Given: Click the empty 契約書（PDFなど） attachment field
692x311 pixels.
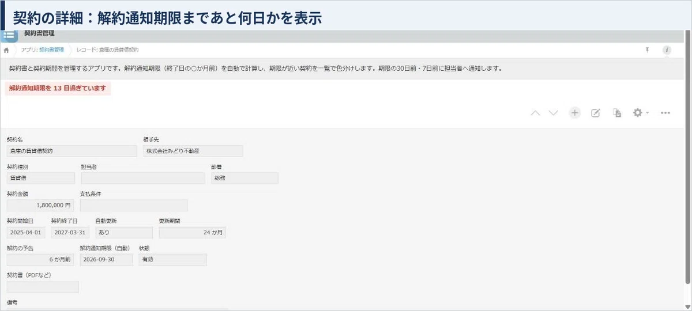Looking at the screenshot, I should point(43,287).
